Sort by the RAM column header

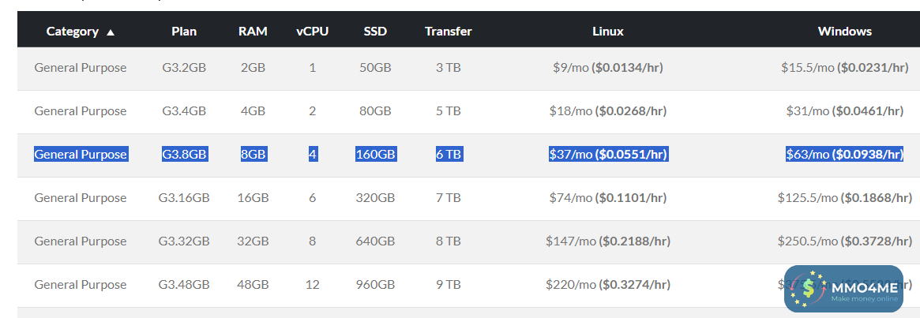[253, 32]
